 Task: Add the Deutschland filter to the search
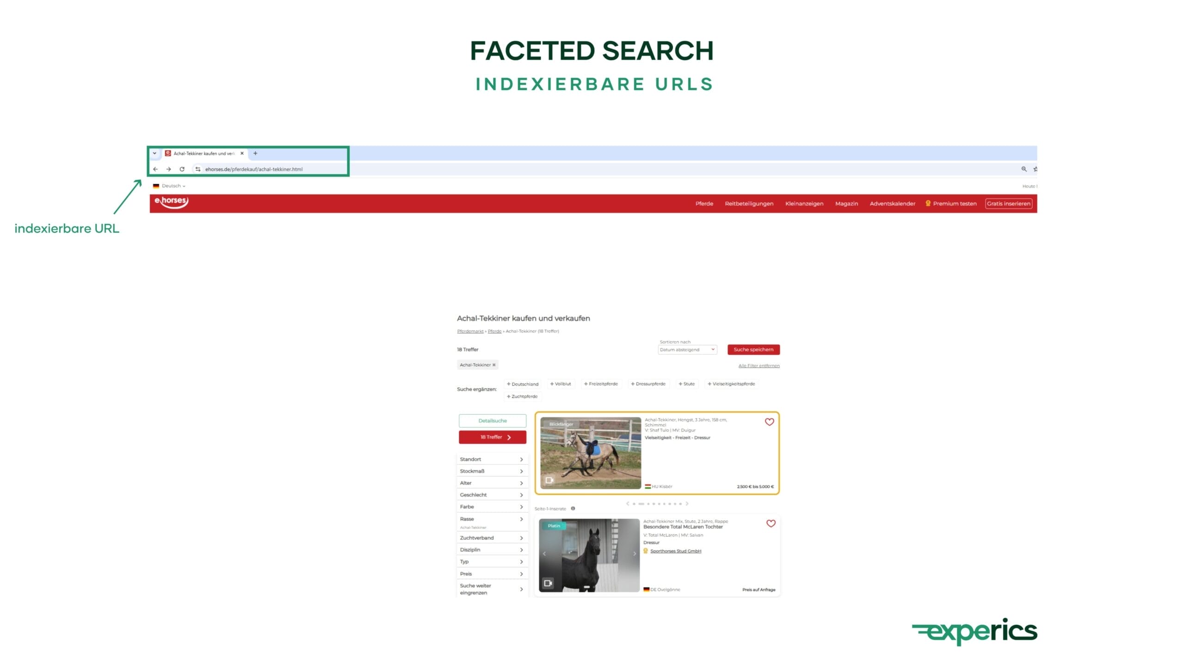523,384
